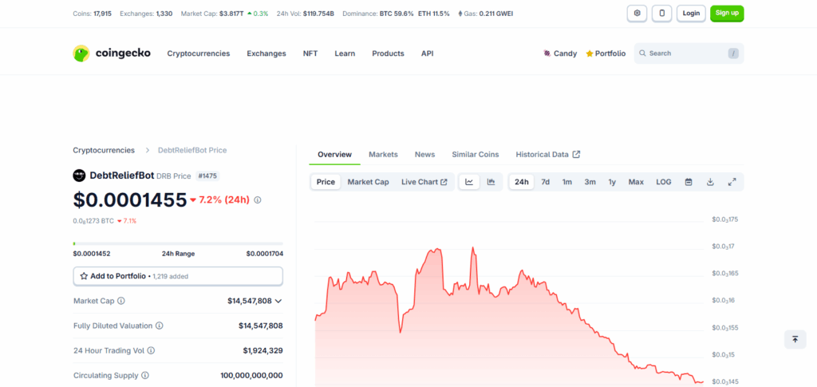This screenshot has height=387, width=817.
Task: Click the Gas ethereum icon
Action: (460, 14)
